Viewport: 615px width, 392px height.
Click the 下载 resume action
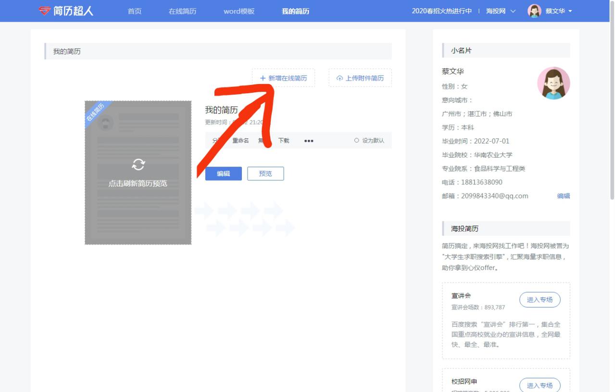(284, 141)
